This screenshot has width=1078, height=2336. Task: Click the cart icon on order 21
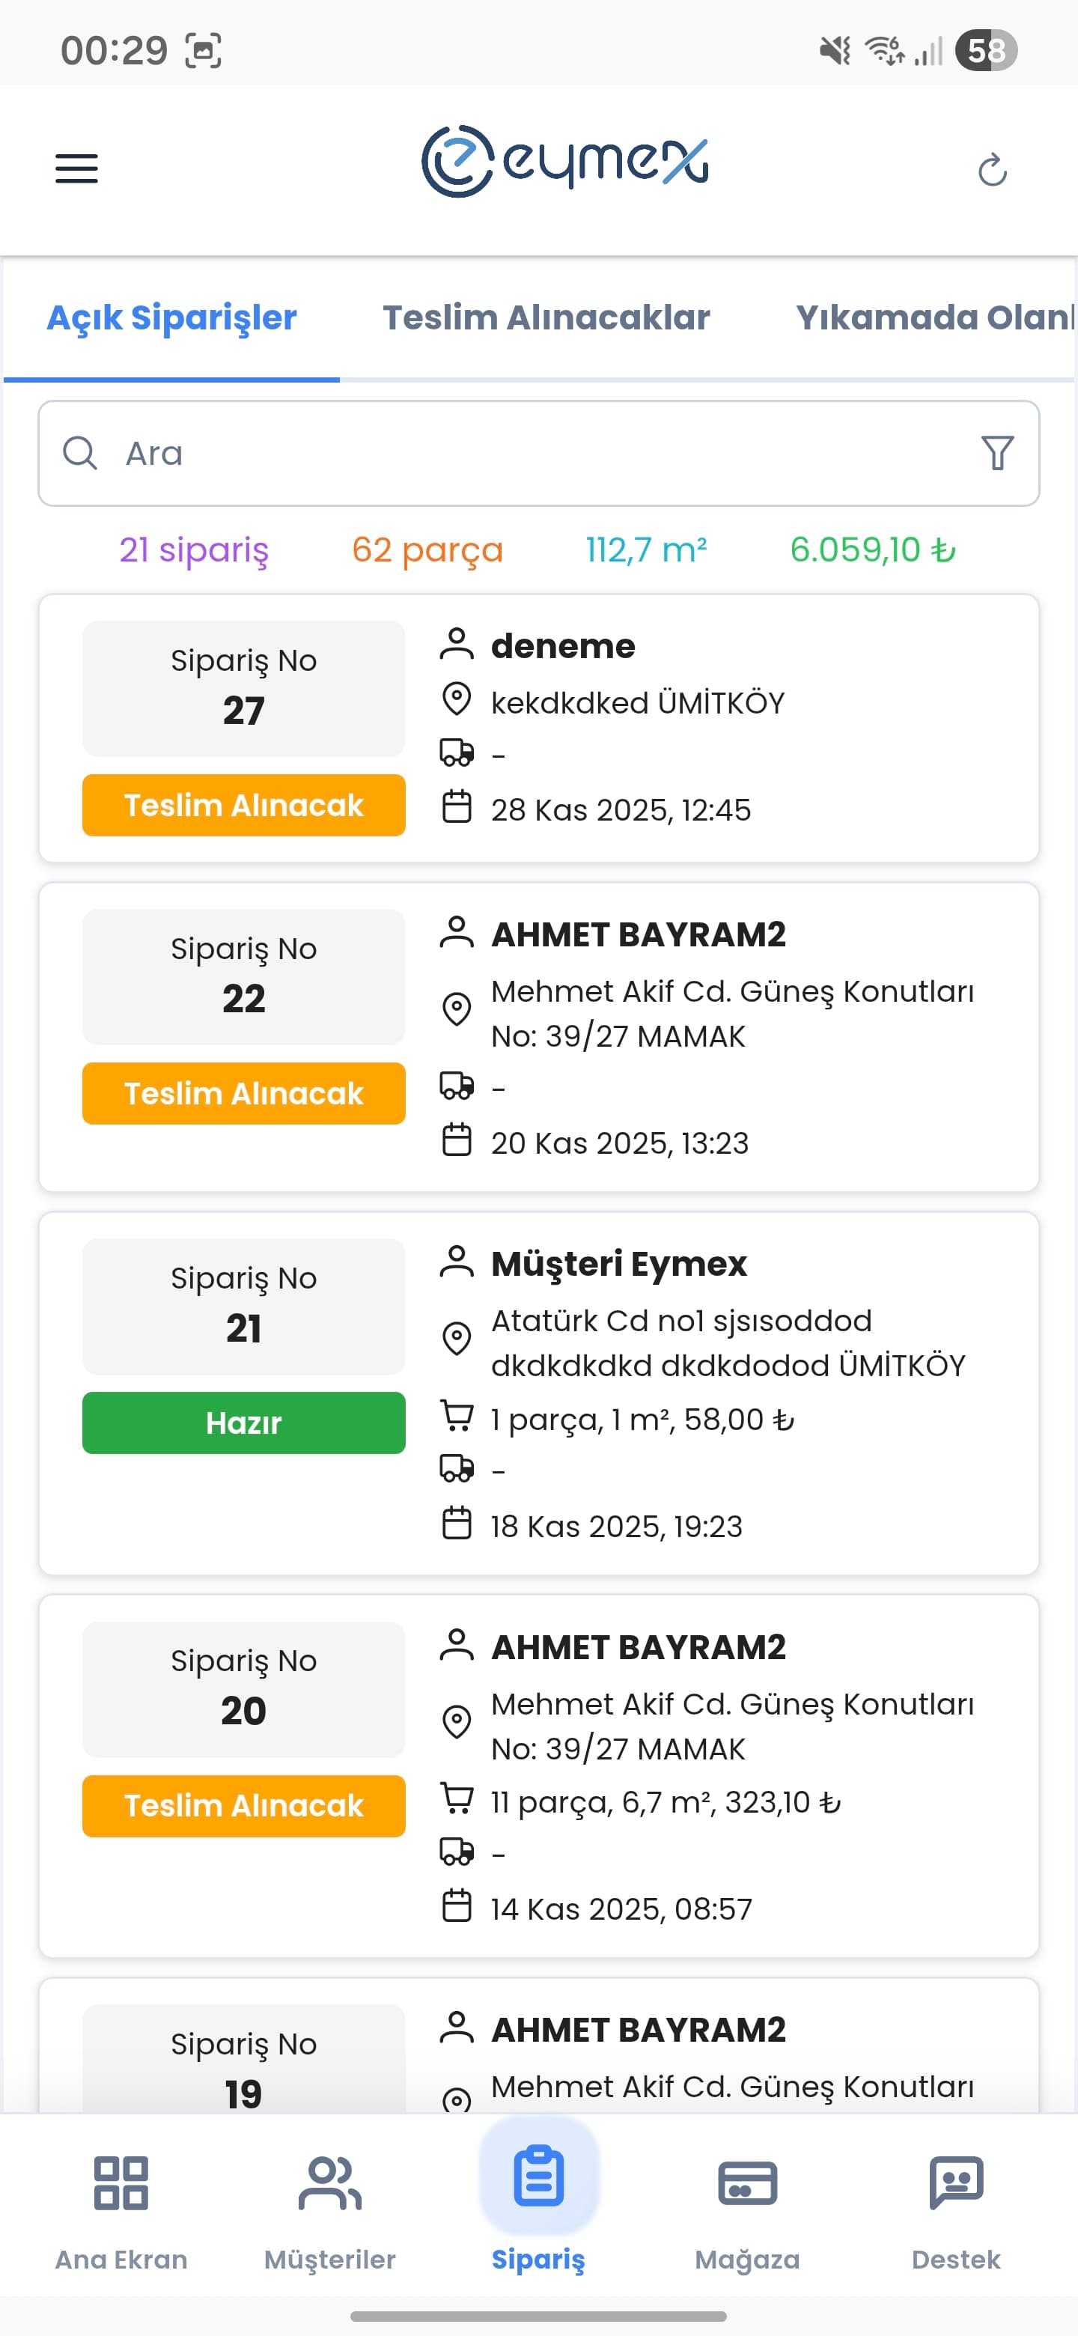[457, 1417]
